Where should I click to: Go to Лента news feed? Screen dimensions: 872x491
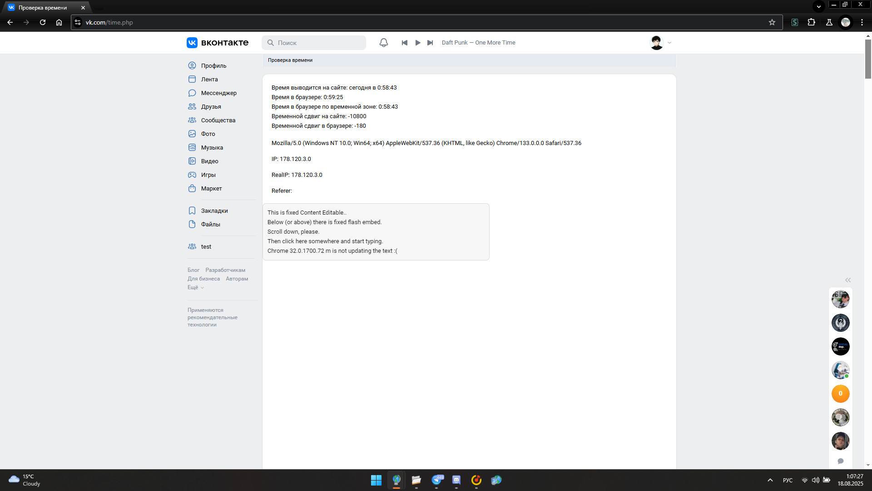[x=209, y=79]
